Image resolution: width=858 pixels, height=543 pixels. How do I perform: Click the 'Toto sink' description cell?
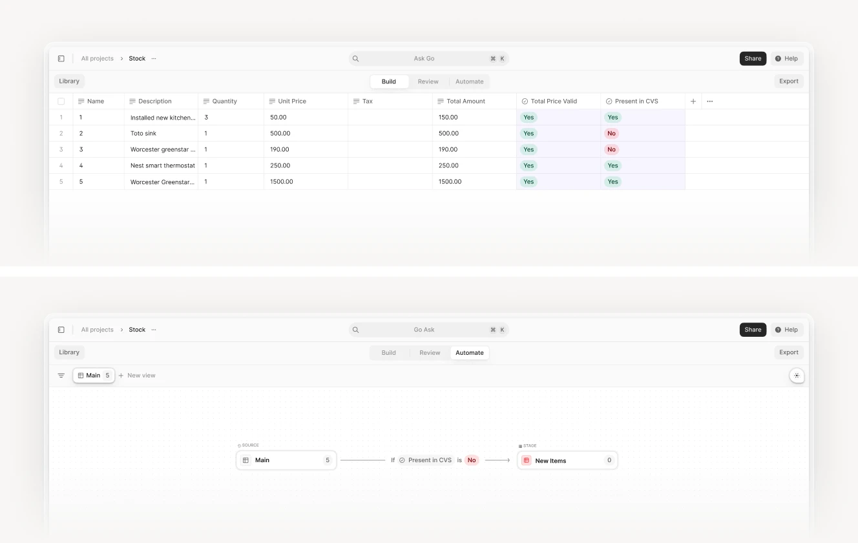click(162, 134)
